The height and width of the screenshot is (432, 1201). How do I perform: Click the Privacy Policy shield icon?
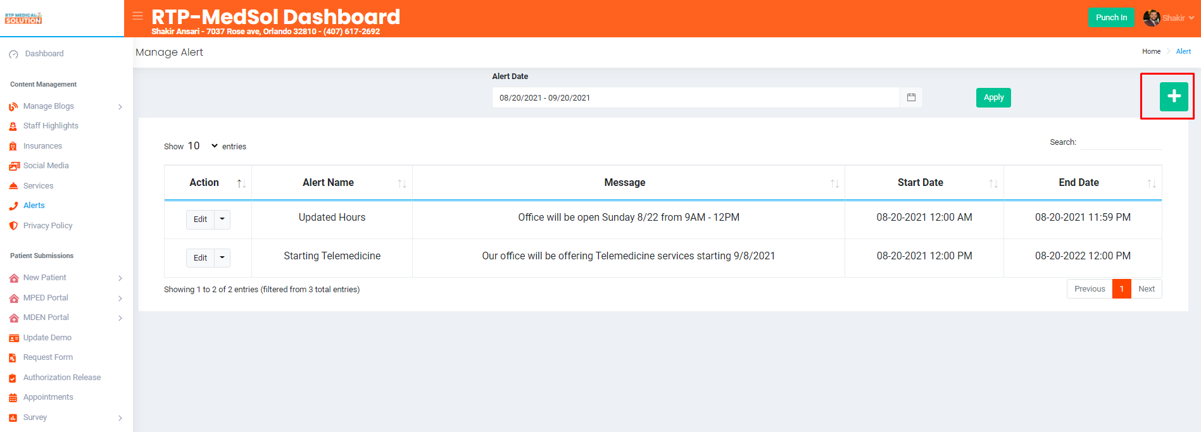coord(13,226)
